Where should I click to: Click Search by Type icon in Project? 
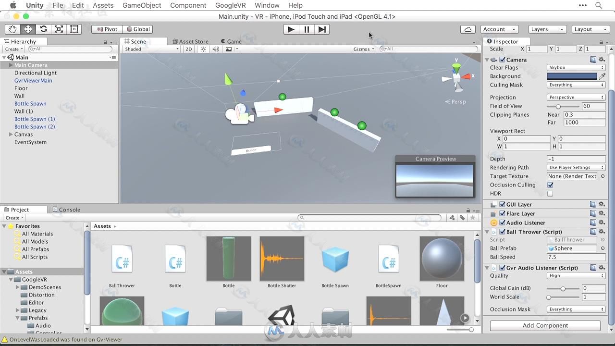[x=452, y=218]
